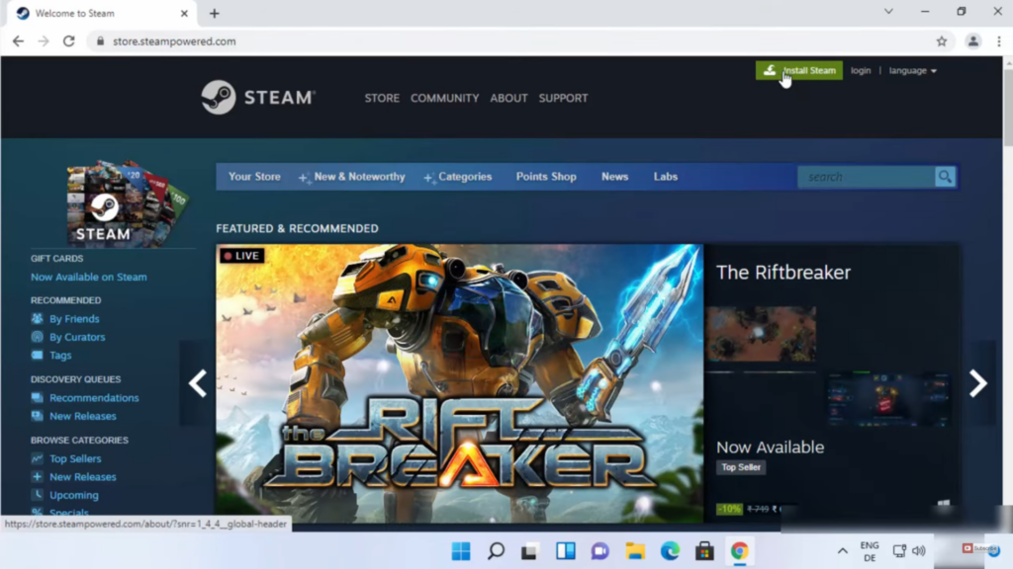Open Microsoft Store from taskbar
This screenshot has height=569, width=1013.
coord(703,550)
